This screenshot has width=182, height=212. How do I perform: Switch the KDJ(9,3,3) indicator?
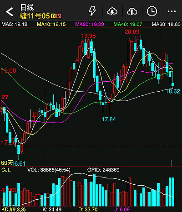[x=14, y=210]
